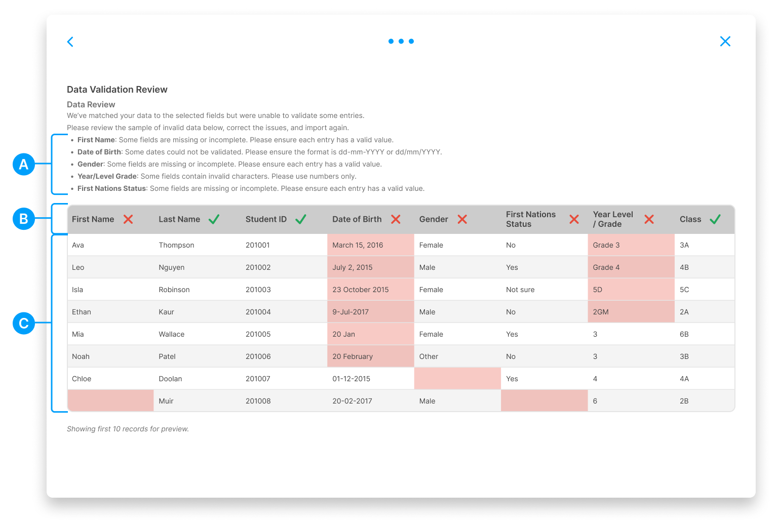Viewport: 778px width, 524px height.
Task: Click the 'Showing first 10 records' preview note
Action: 128,428
